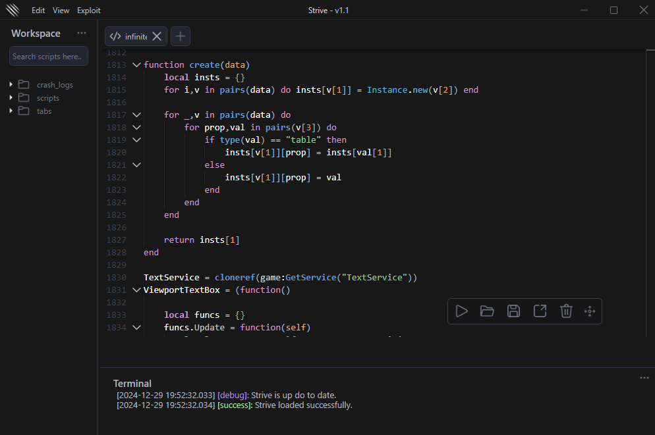Collapse function create fold on line 1813
Image resolution: width=655 pixels, height=435 pixels.
[136, 64]
